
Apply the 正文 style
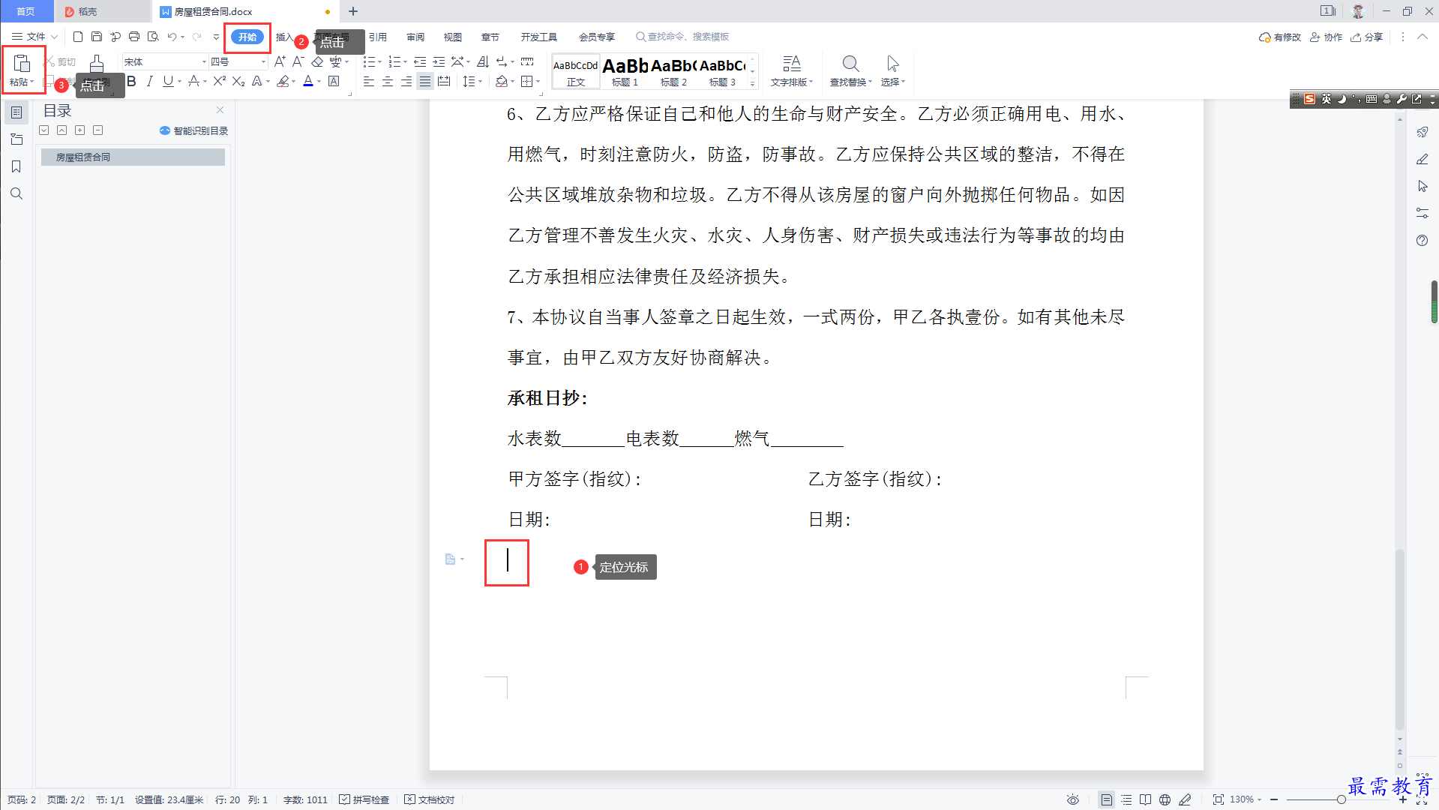click(x=576, y=71)
